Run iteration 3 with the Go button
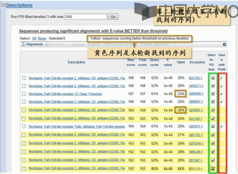The width and height of the screenshot is (238, 174). (x=113, y=17)
